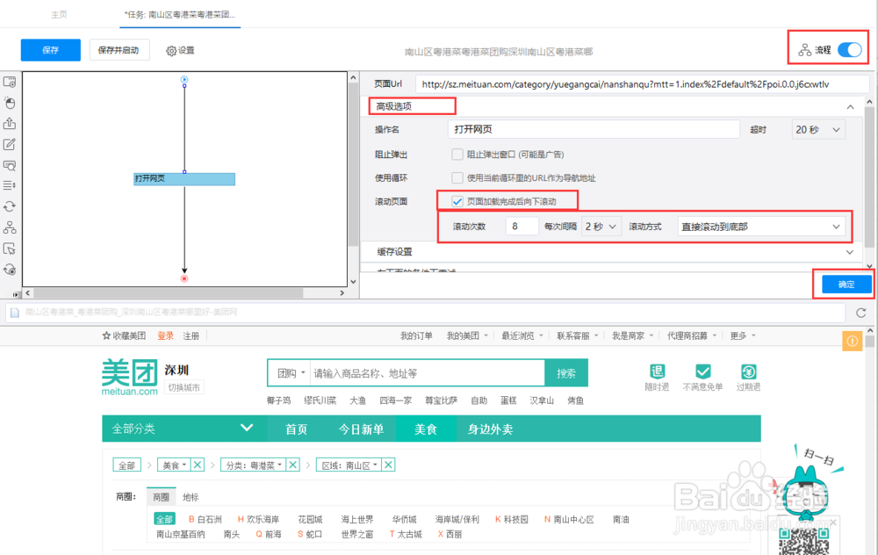The height and width of the screenshot is (555, 878).
Task: Open the 超时 20 秒 dropdown
Action: tap(818, 130)
